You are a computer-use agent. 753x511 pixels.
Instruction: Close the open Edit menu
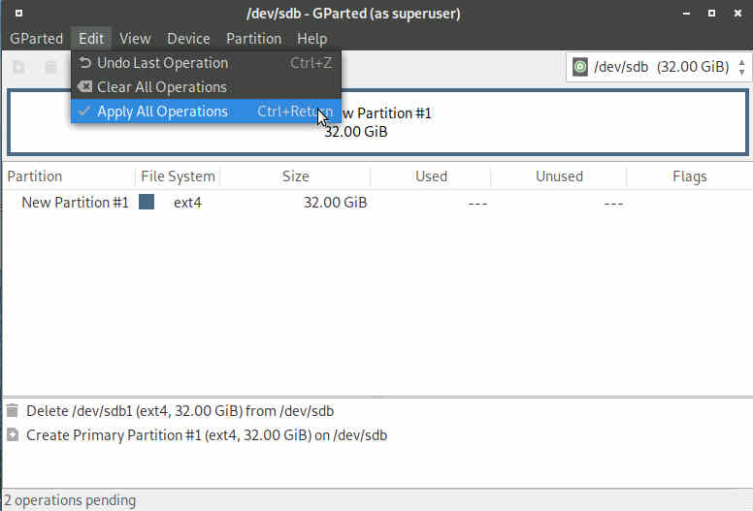click(x=91, y=39)
